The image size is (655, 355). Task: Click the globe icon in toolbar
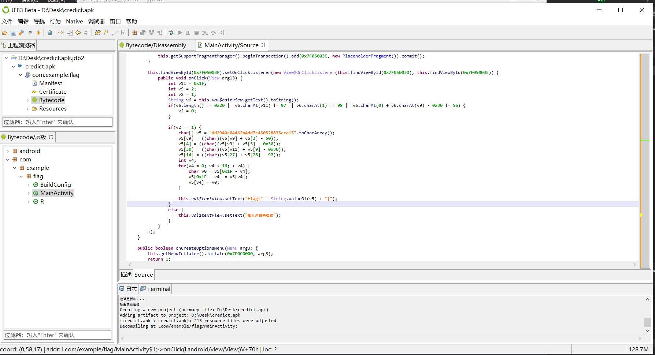tap(50, 33)
